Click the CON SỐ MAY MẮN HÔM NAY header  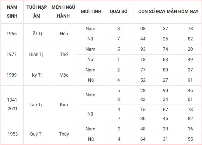166,12
